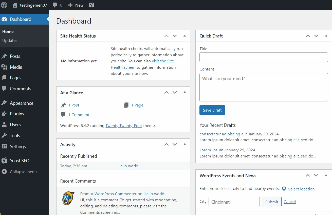
Task: Click the Save Draft button
Action: (212, 110)
